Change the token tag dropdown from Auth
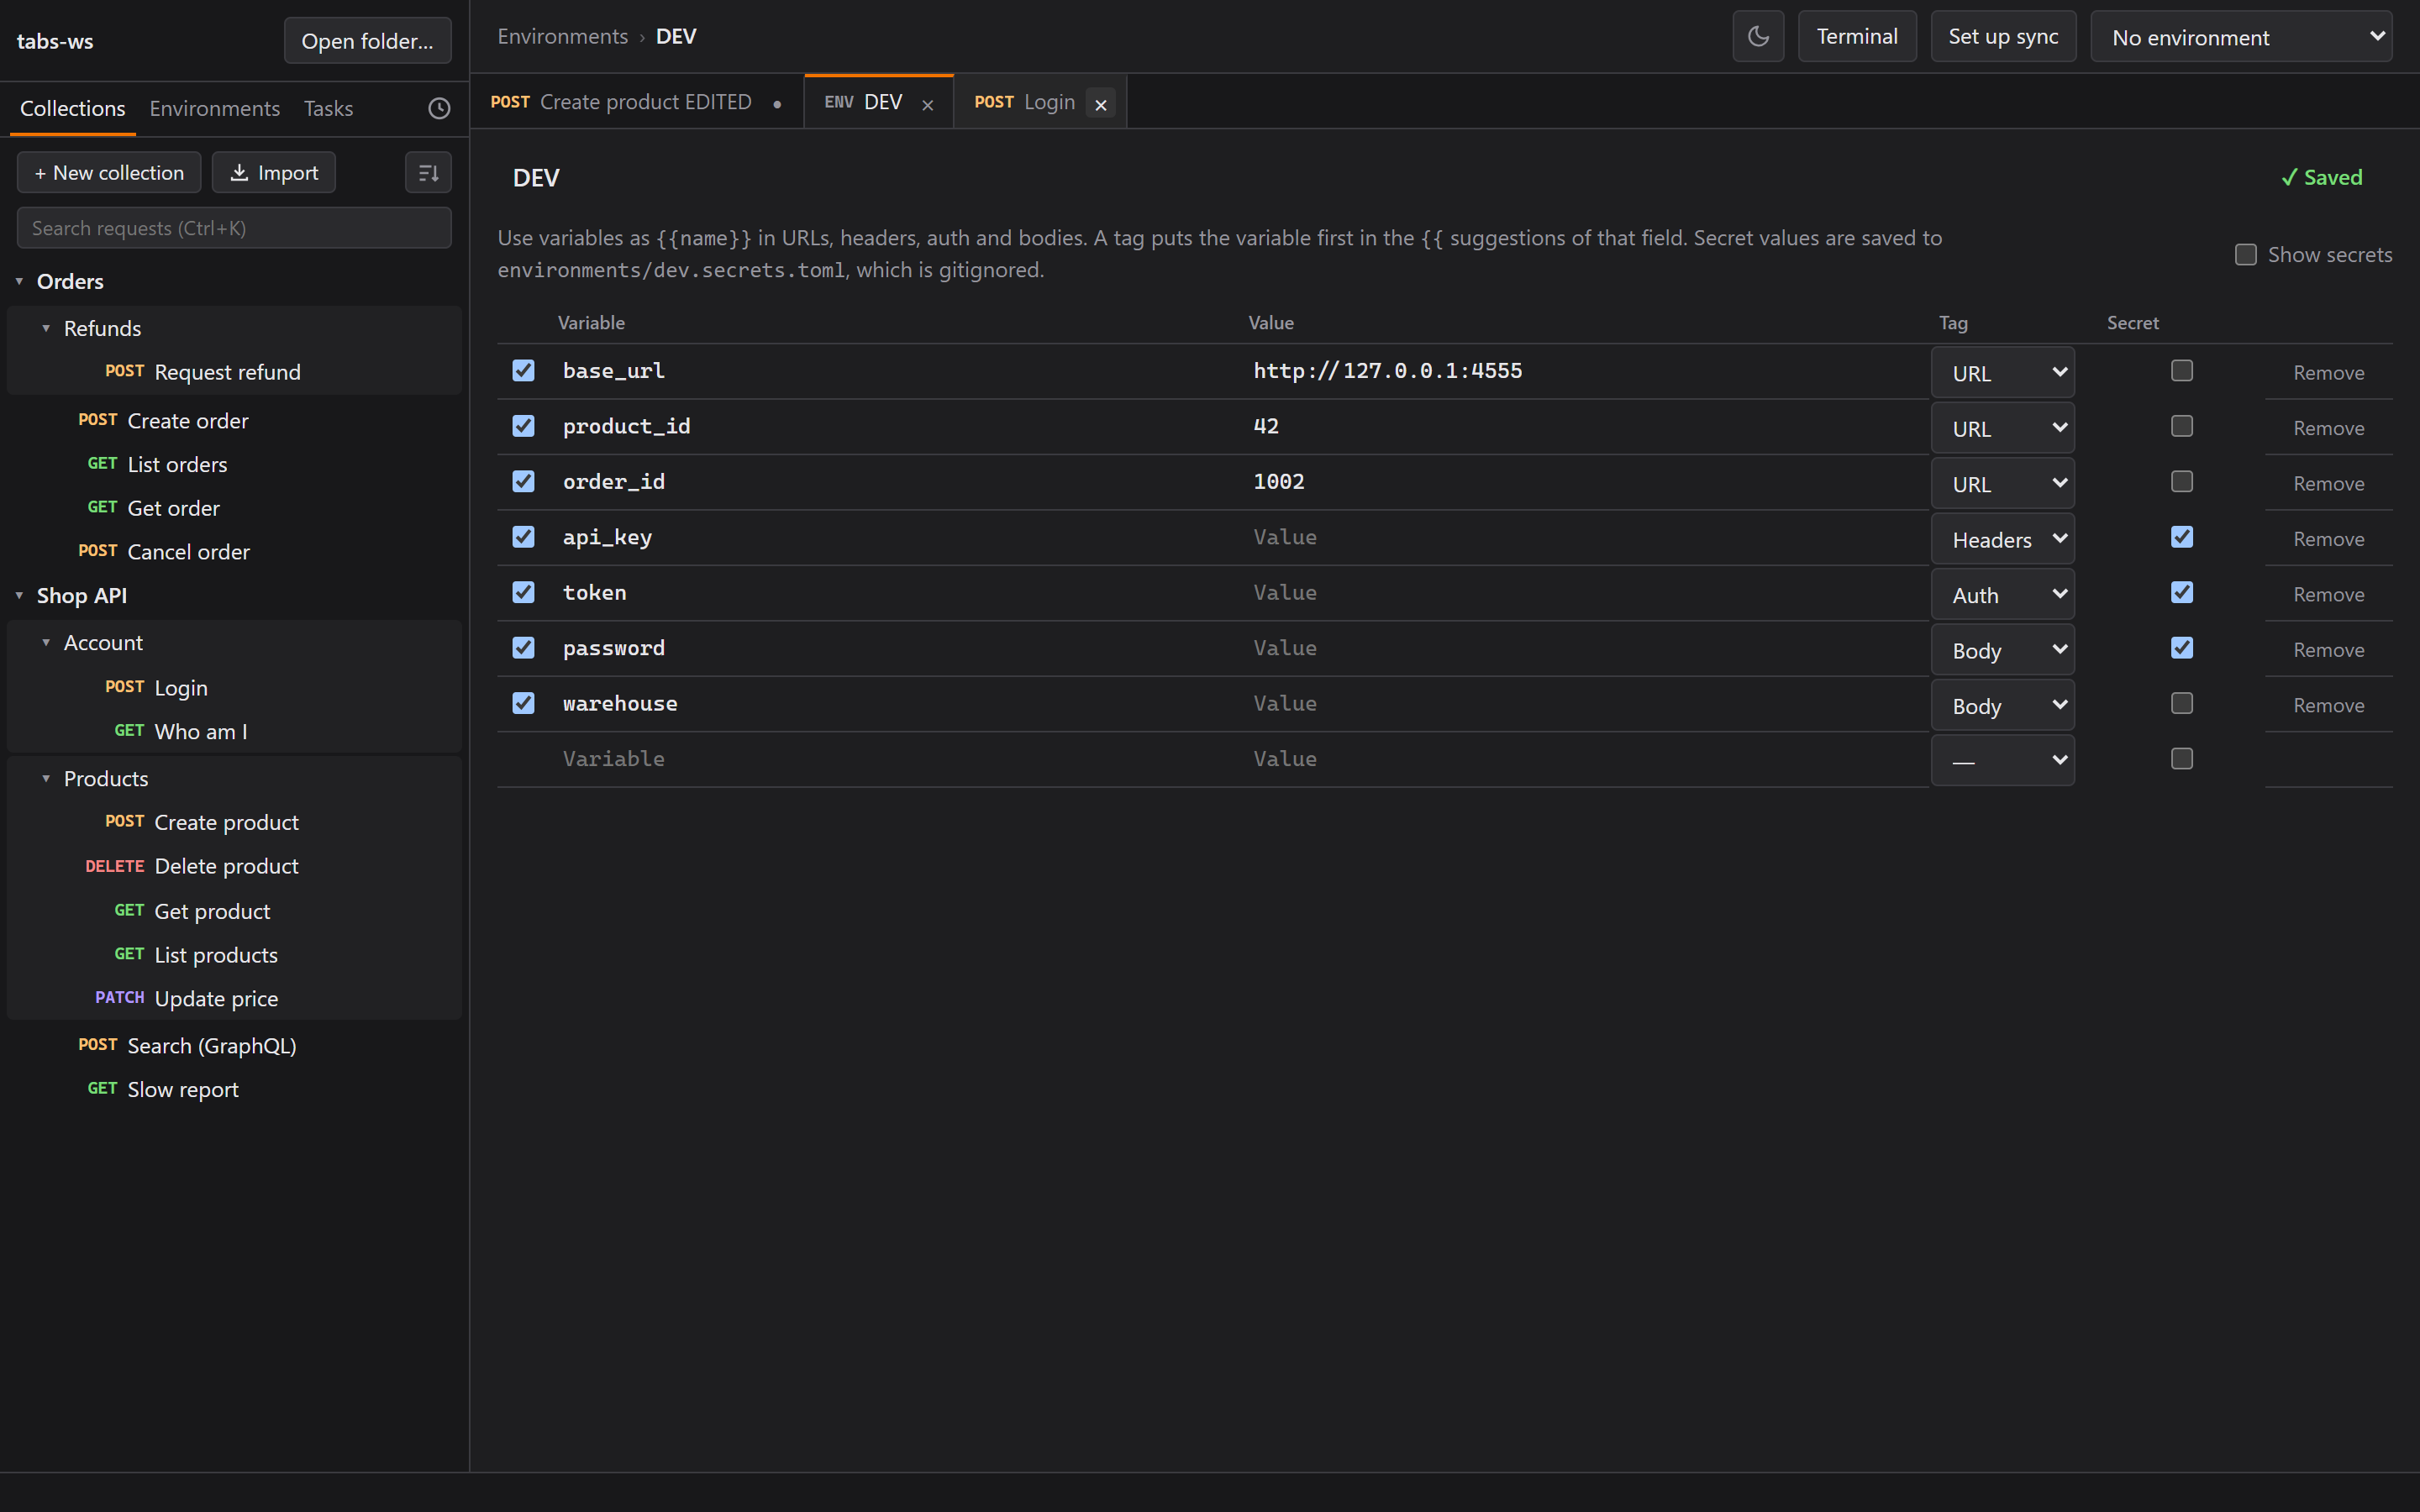Viewport: 2420px width, 1512px height. coord(2003,595)
